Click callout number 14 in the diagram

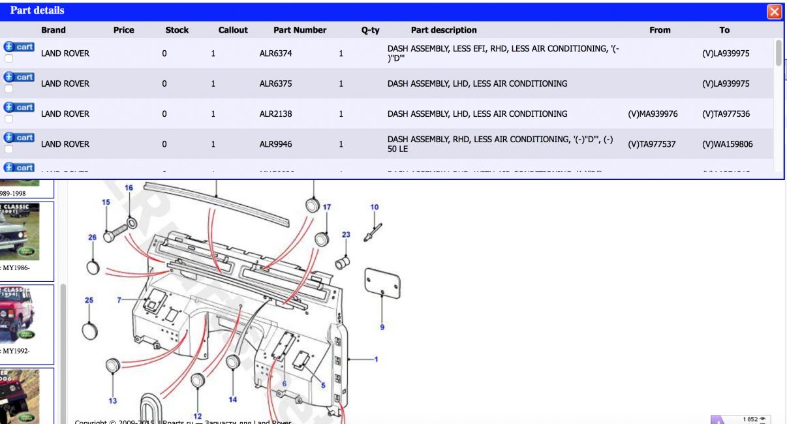(x=233, y=399)
